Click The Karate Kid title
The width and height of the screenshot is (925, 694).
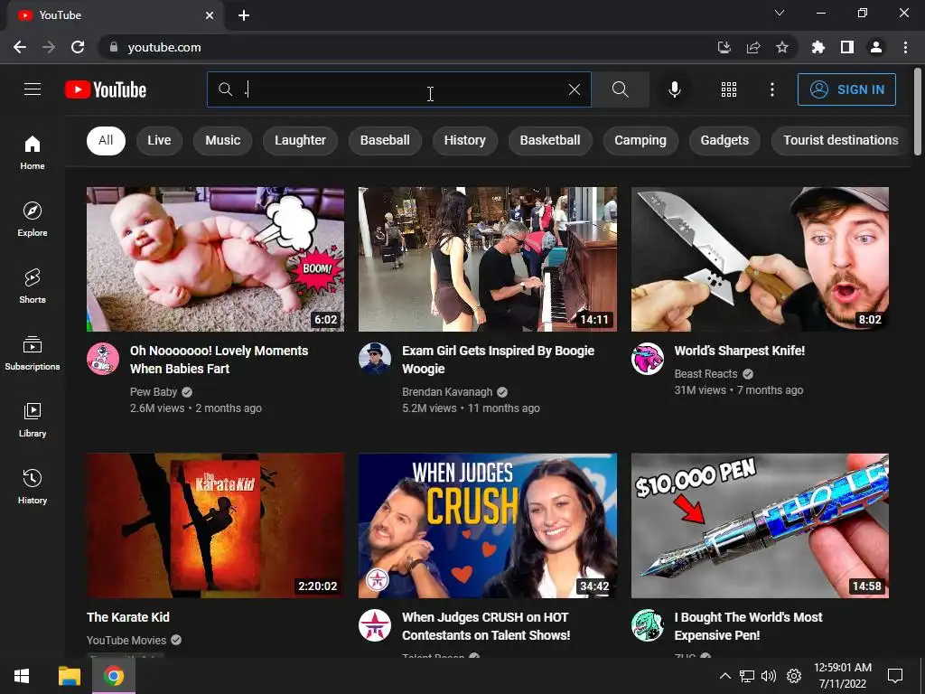pyautogui.click(x=128, y=617)
